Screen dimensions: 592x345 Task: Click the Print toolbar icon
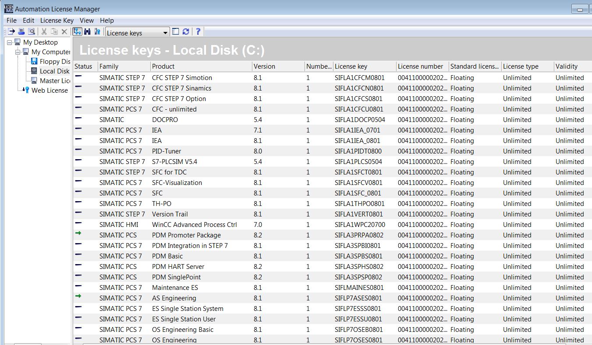click(21, 31)
